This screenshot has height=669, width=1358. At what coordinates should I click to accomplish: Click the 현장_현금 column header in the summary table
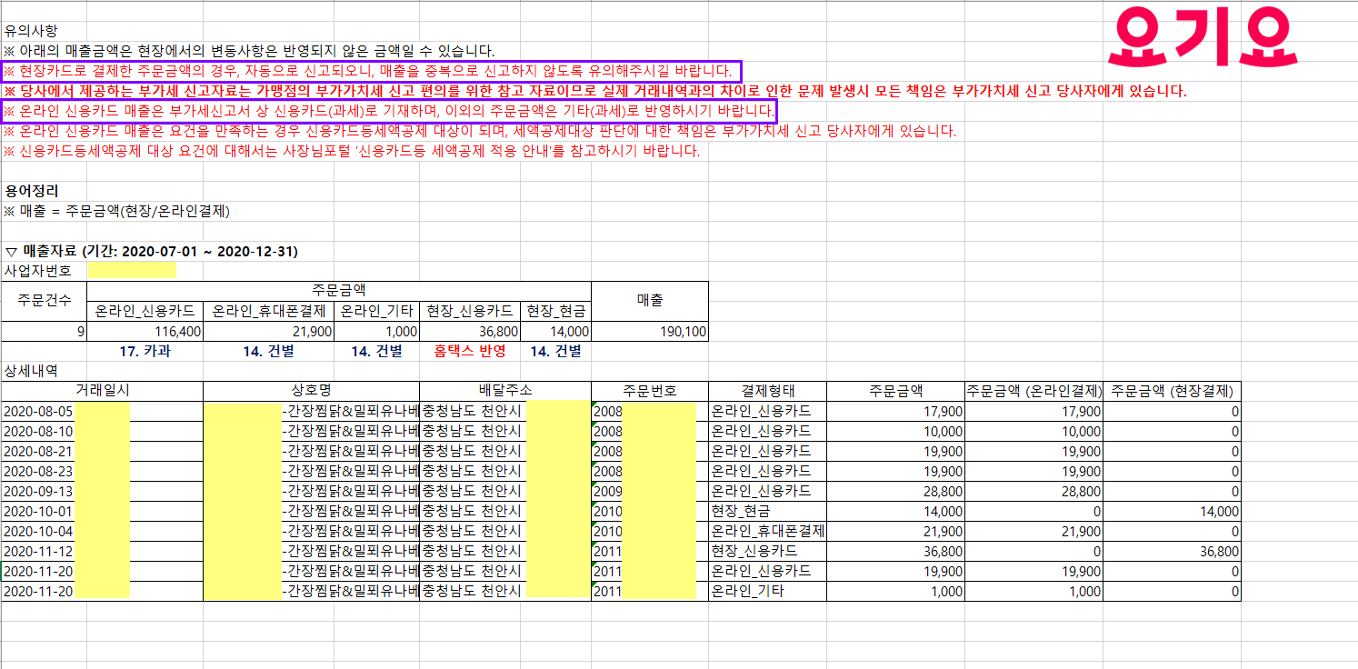pos(556,311)
